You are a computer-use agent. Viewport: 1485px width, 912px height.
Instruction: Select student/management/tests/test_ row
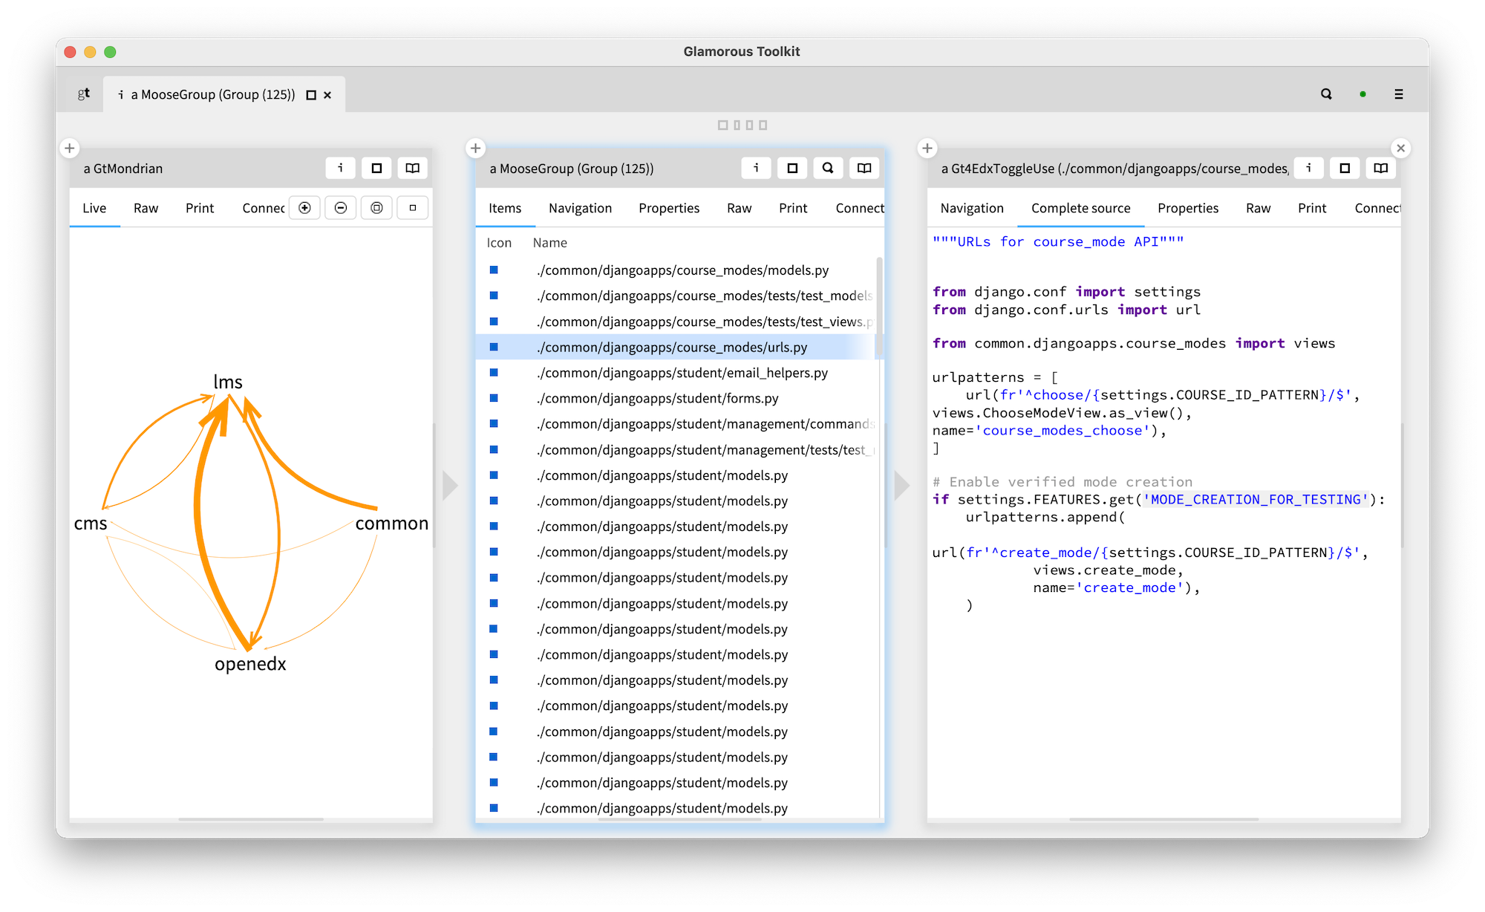[676, 450]
